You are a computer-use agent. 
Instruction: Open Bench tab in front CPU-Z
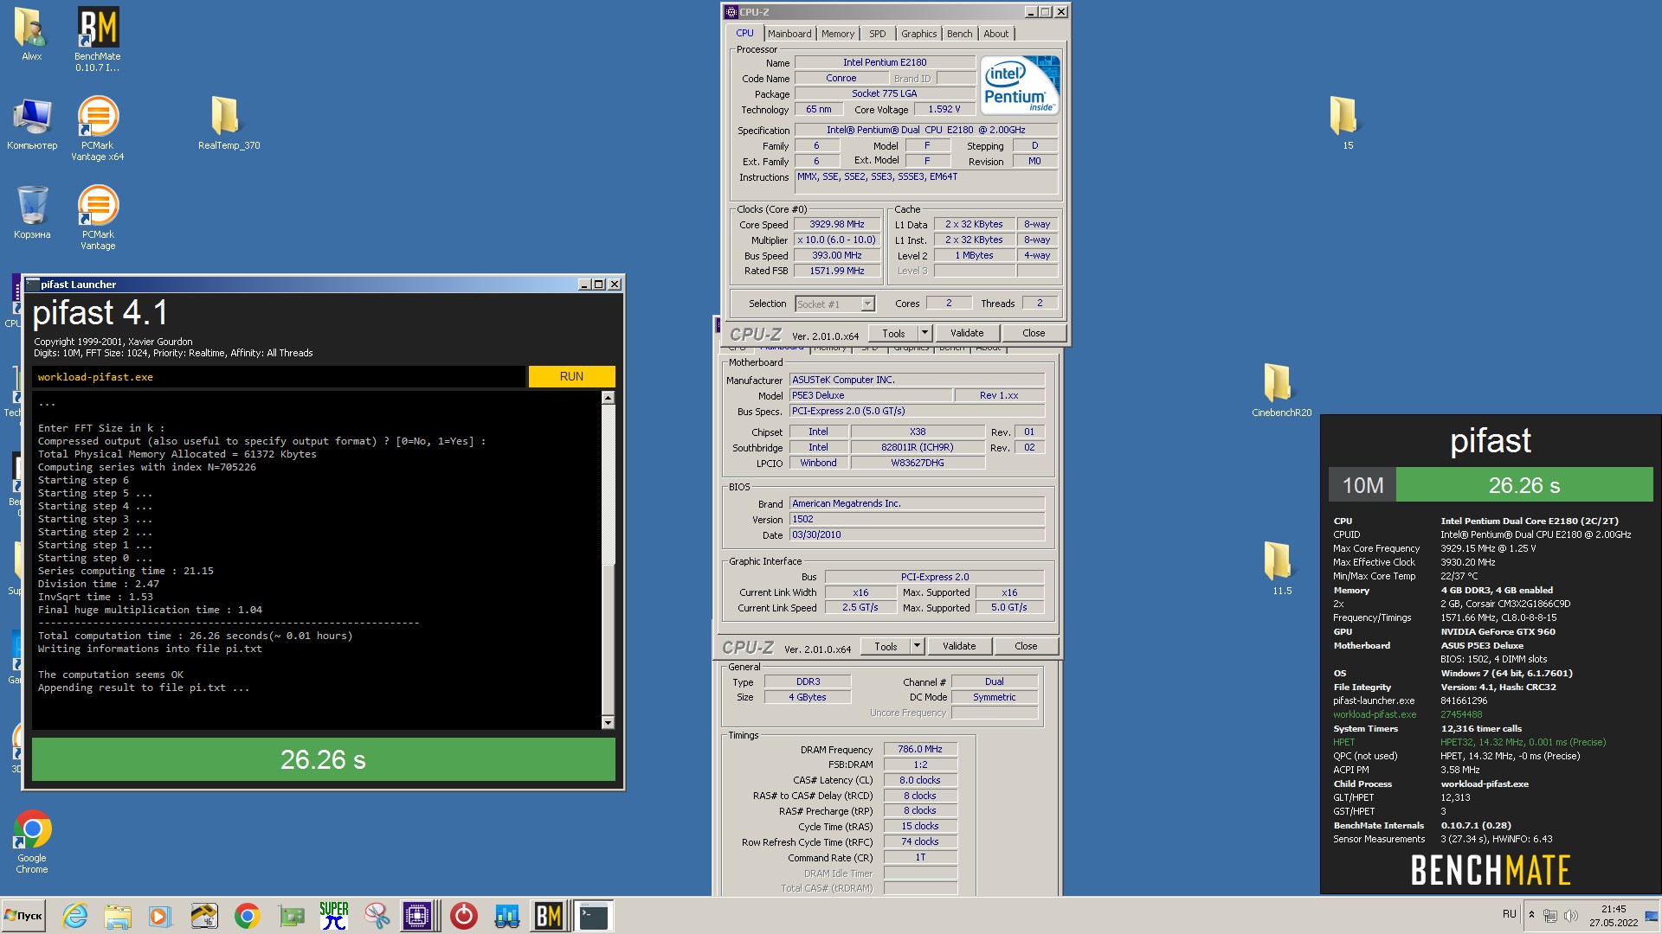(959, 34)
